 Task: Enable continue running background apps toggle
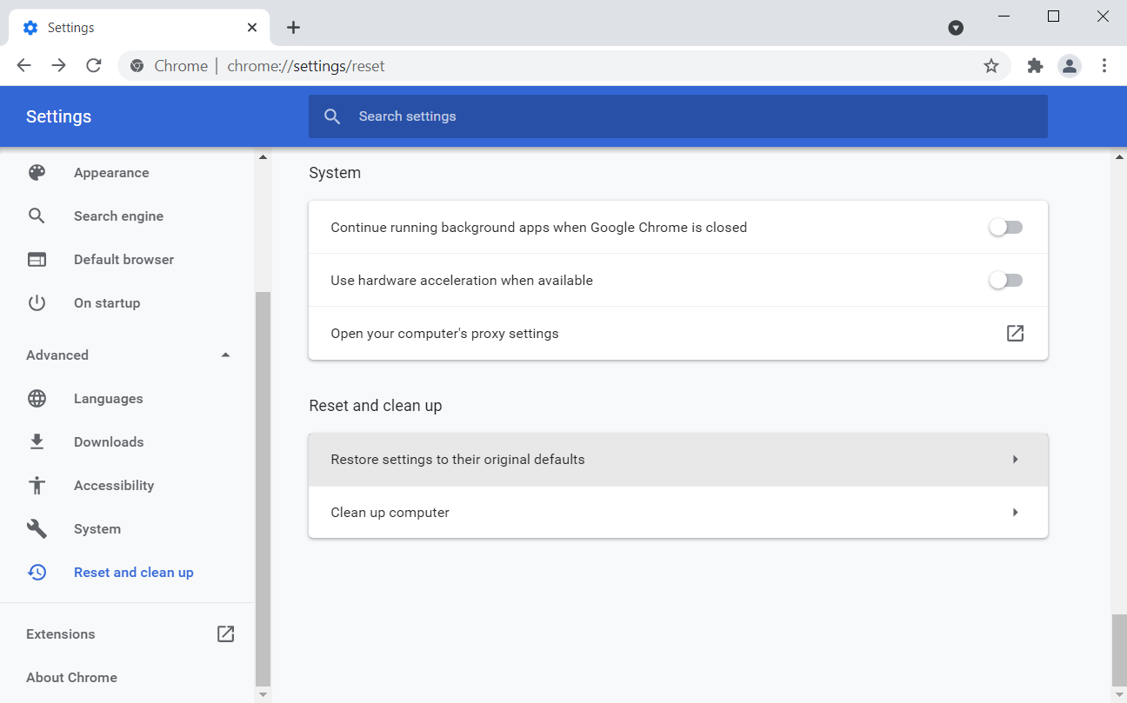point(1005,228)
